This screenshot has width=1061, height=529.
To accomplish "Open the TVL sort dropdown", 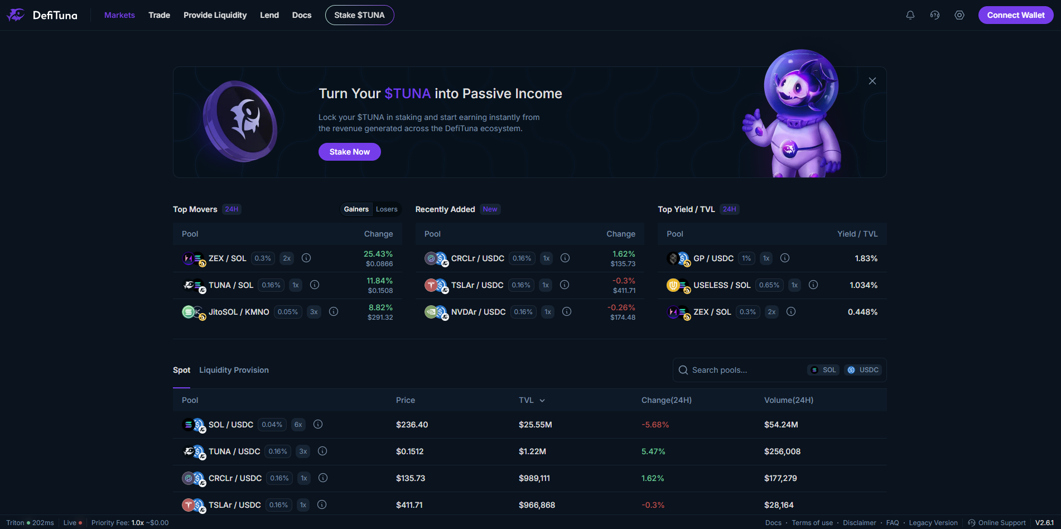I will [x=532, y=400].
